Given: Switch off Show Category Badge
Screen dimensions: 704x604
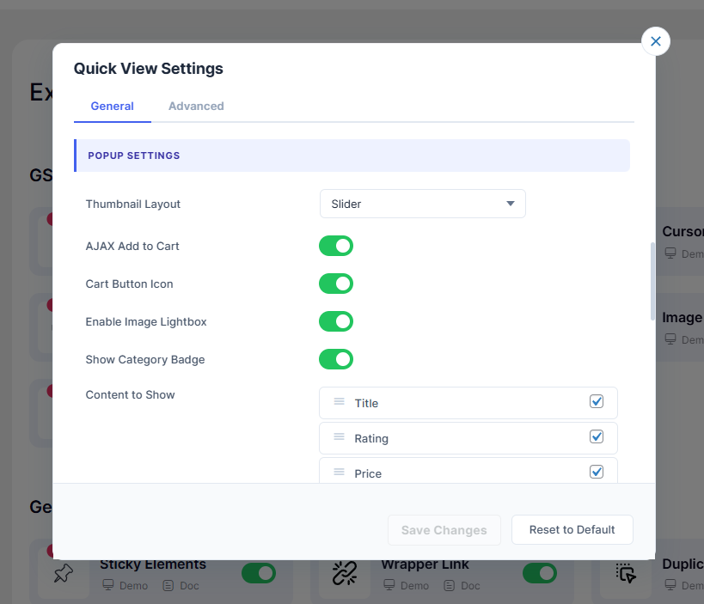Looking at the screenshot, I should coord(336,360).
